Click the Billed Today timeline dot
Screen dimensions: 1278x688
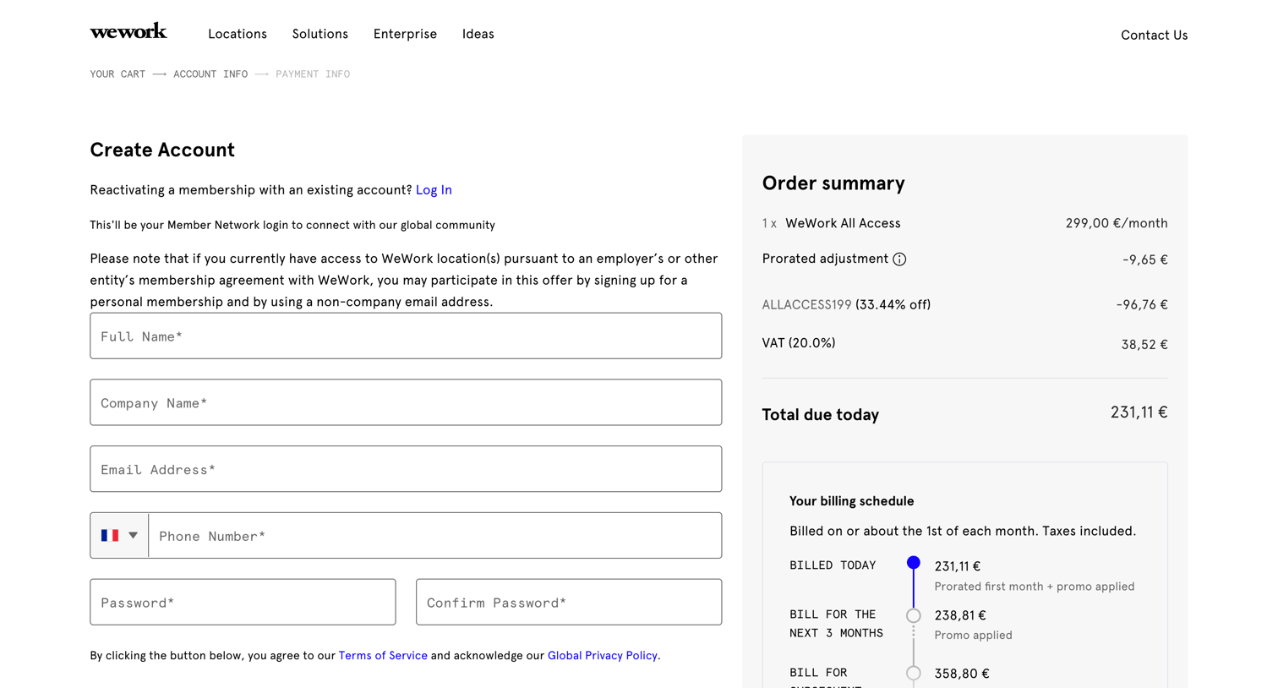click(x=914, y=563)
